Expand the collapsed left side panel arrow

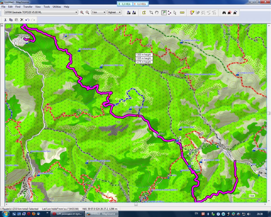2,25
